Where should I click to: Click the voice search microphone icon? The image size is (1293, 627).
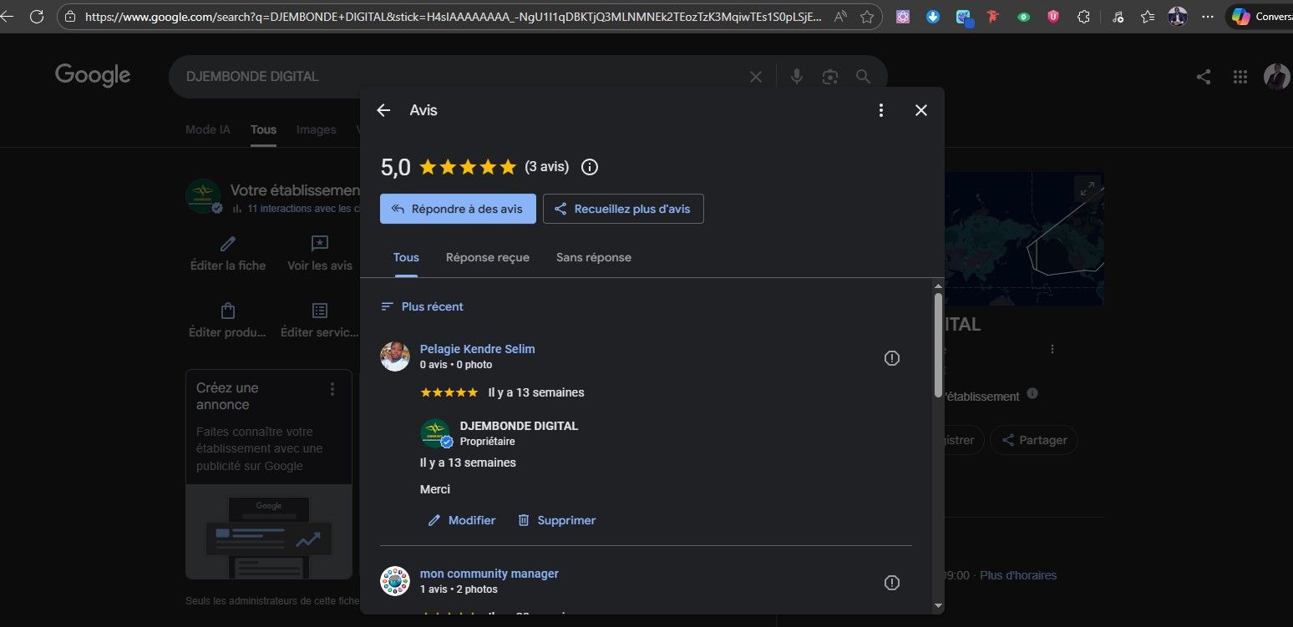coord(796,77)
